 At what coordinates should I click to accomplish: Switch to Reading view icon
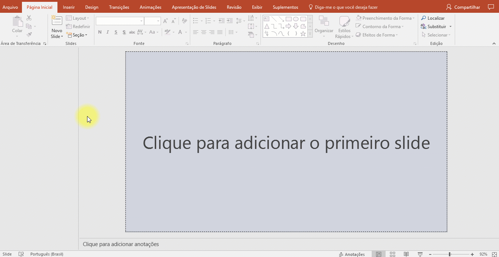(406, 254)
